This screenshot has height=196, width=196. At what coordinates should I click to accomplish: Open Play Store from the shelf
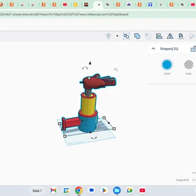104,191
